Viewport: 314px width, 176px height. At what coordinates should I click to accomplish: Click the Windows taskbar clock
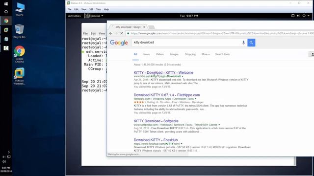[6, 170]
